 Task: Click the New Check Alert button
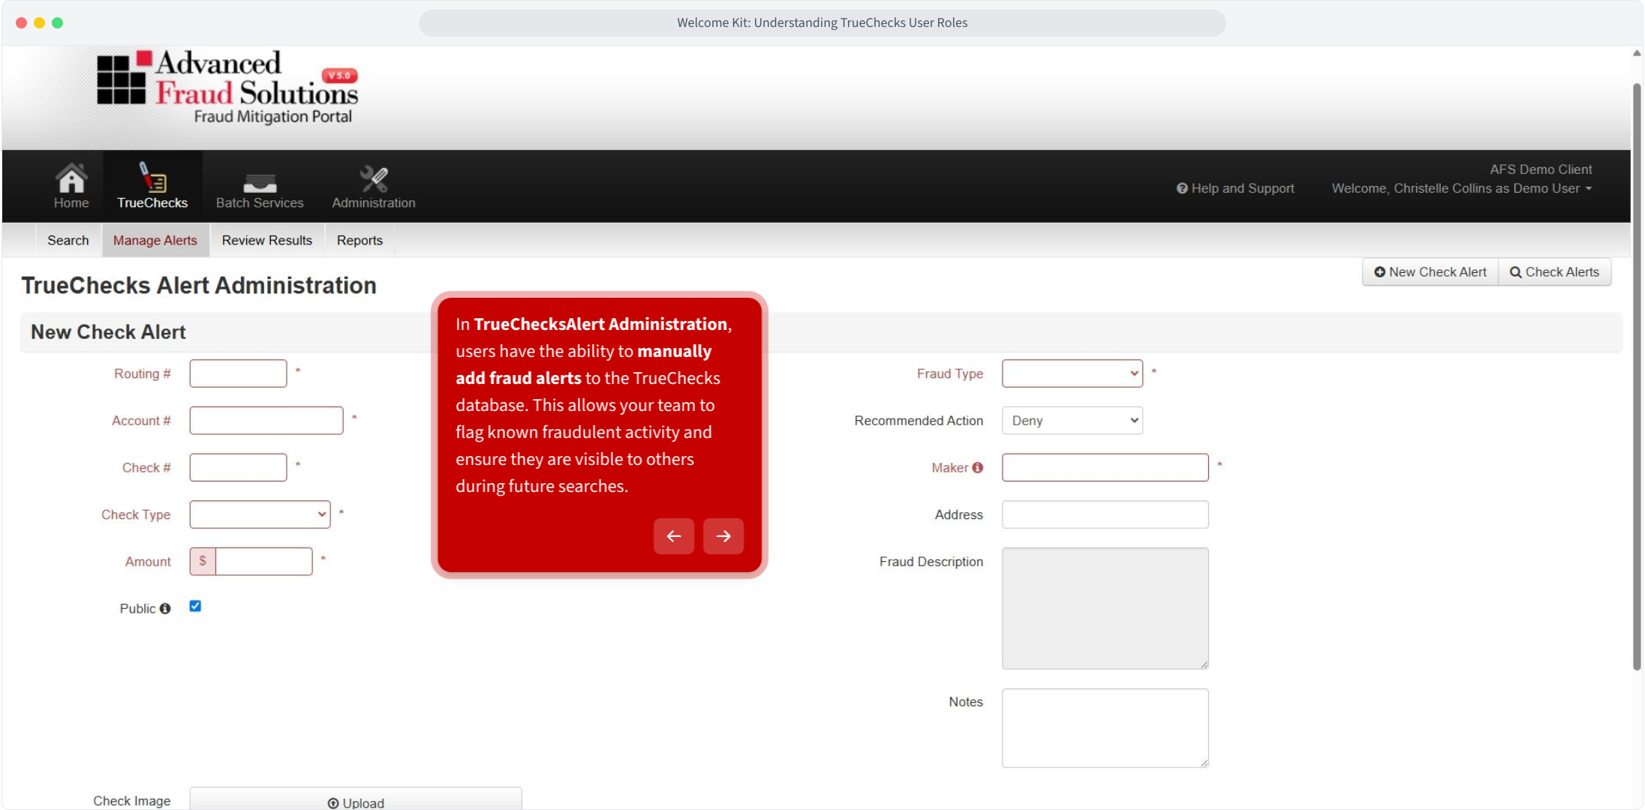pos(1430,272)
